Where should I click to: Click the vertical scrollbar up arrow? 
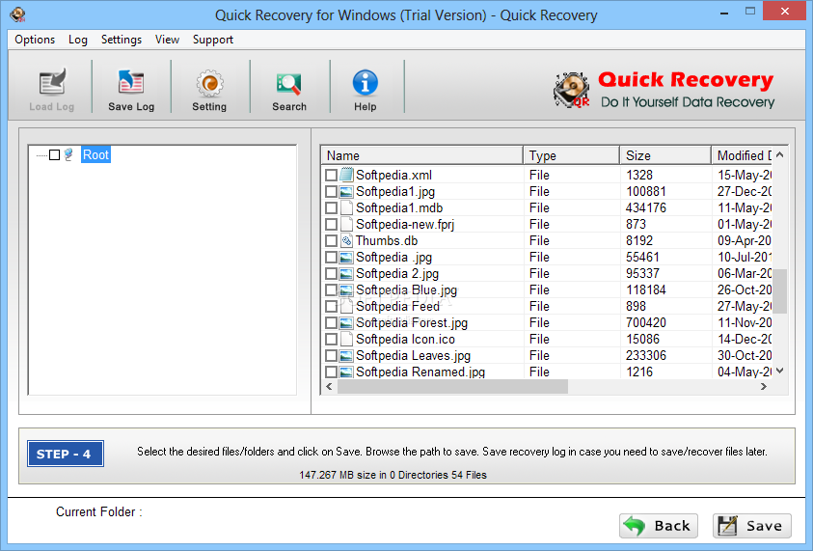pos(780,154)
